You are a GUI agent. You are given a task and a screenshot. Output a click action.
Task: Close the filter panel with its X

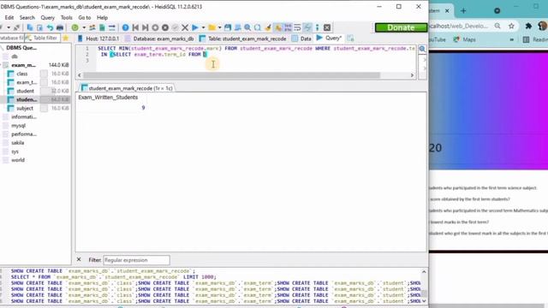point(79,259)
